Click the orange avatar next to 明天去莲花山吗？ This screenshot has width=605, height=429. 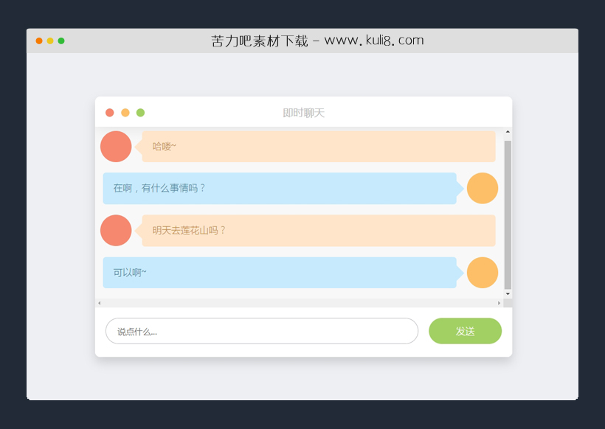(x=116, y=230)
